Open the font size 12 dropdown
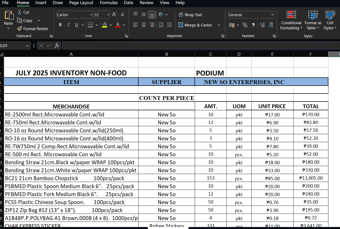The height and width of the screenshot is (229, 340). [x=108, y=15]
